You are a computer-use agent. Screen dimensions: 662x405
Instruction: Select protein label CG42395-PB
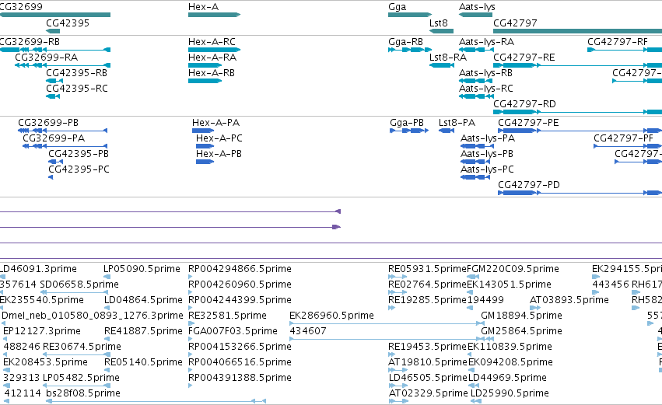tap(79, 154)
